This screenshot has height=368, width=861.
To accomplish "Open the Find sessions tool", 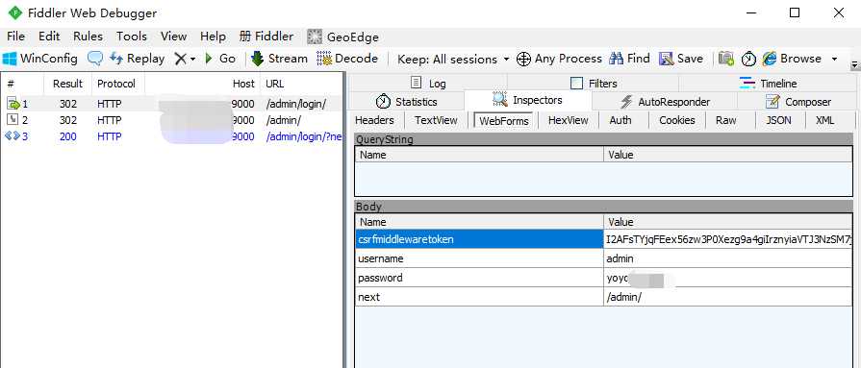I will 629,59.
